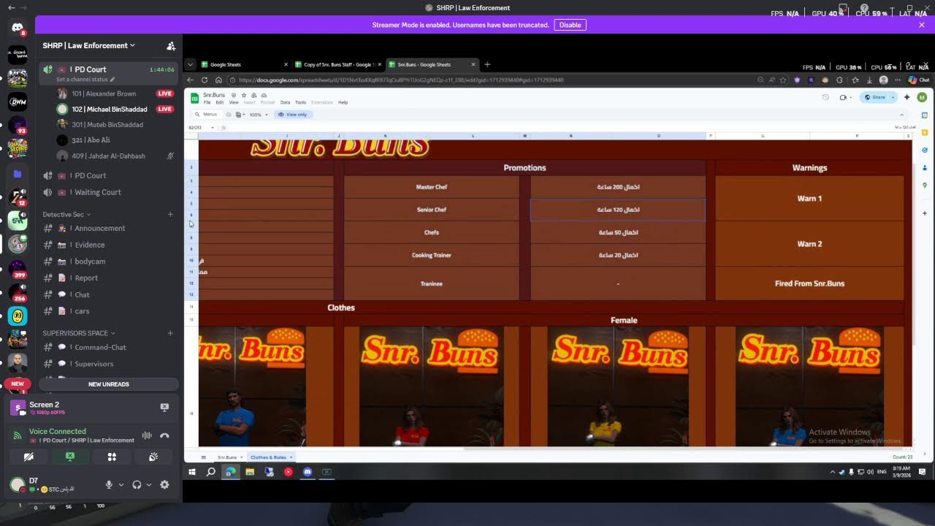Open activities launcher button
Image resolution: width=935 pixels, height=526 pixels.
pos(112,457)
